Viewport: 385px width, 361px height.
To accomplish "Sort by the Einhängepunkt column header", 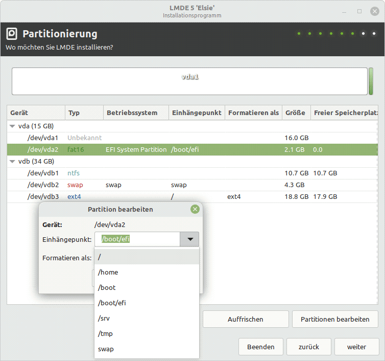I will tap(197, 112).
